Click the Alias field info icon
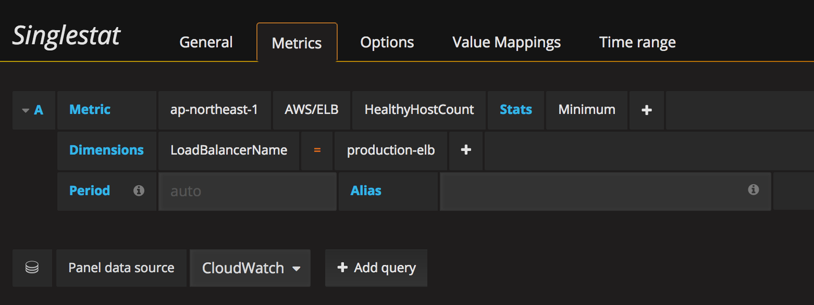814x305 pixels. (753, 190)
